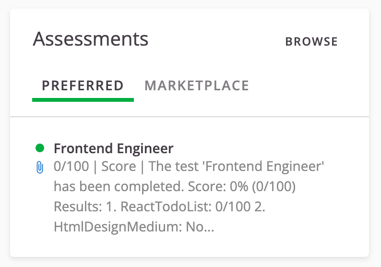This screenshot has height=267, width=381.
Task: Click the leading 0/100 score text
Action: click(x=71, y=167)
